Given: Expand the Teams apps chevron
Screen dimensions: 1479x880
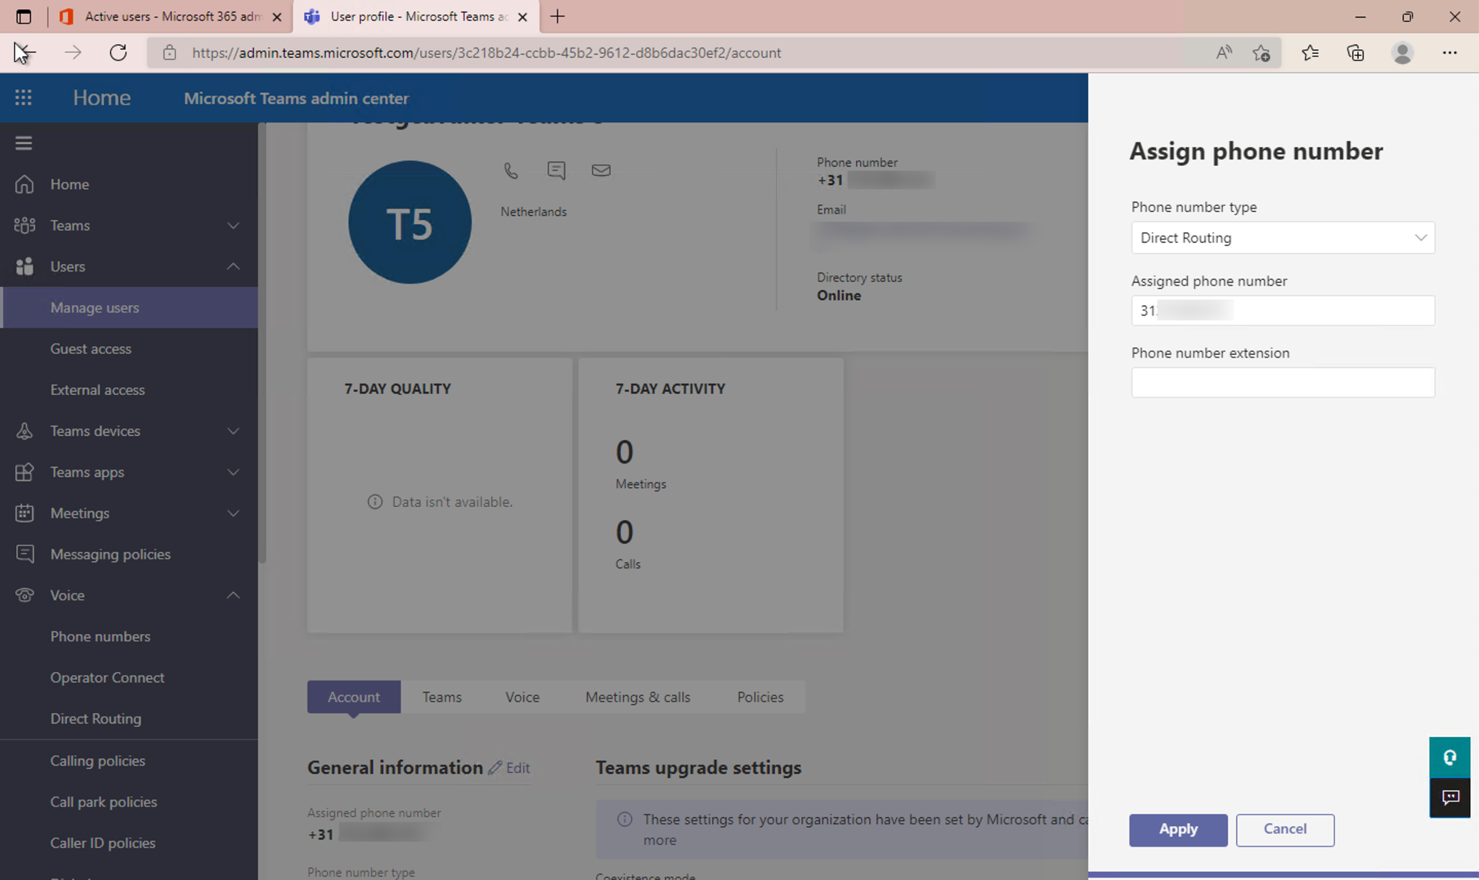Looking at the screenshot, I should tap(233, 472).
